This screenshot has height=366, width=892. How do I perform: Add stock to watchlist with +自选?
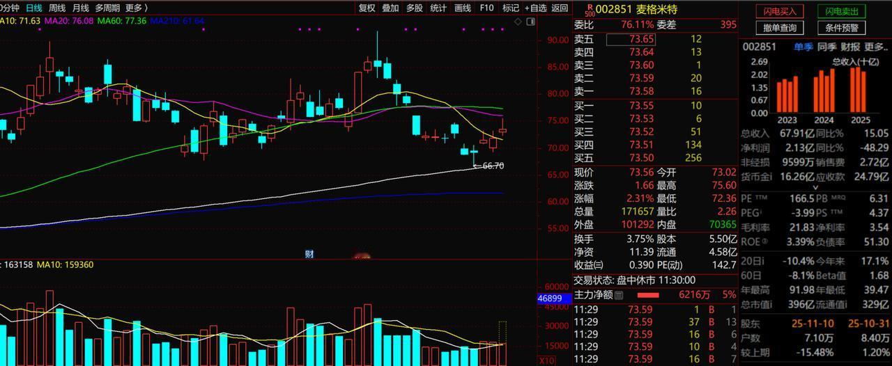(x=535, y=8)
